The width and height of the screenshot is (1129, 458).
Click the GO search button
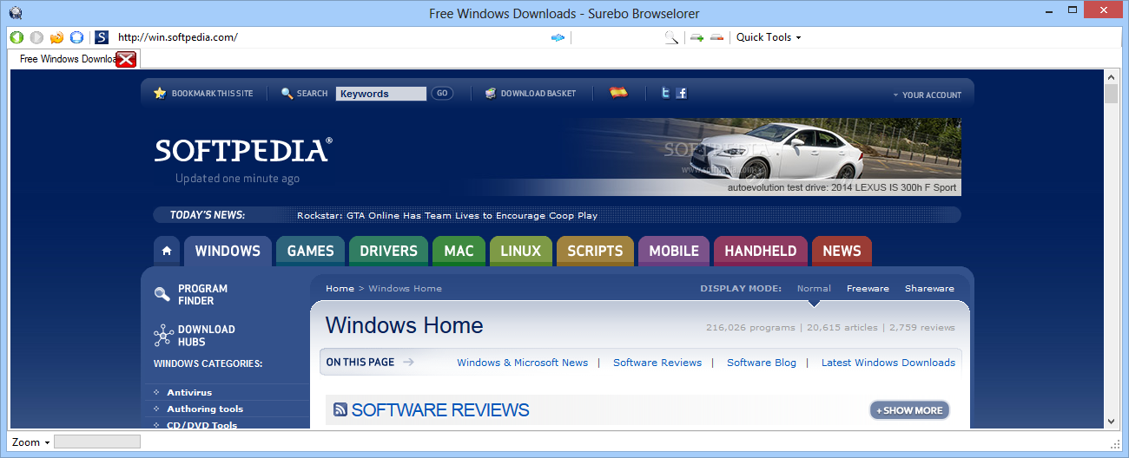click(442, 94)
